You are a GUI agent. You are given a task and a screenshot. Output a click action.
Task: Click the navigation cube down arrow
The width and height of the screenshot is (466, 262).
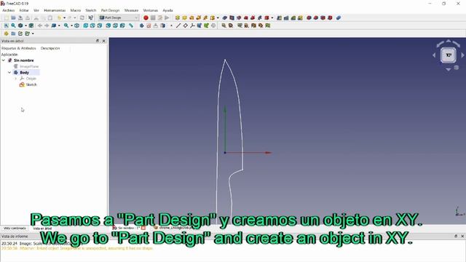[449, 69]
